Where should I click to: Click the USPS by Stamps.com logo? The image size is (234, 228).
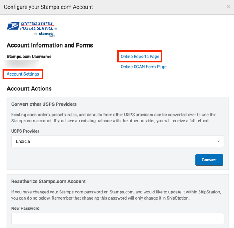(x=32, y=29)
